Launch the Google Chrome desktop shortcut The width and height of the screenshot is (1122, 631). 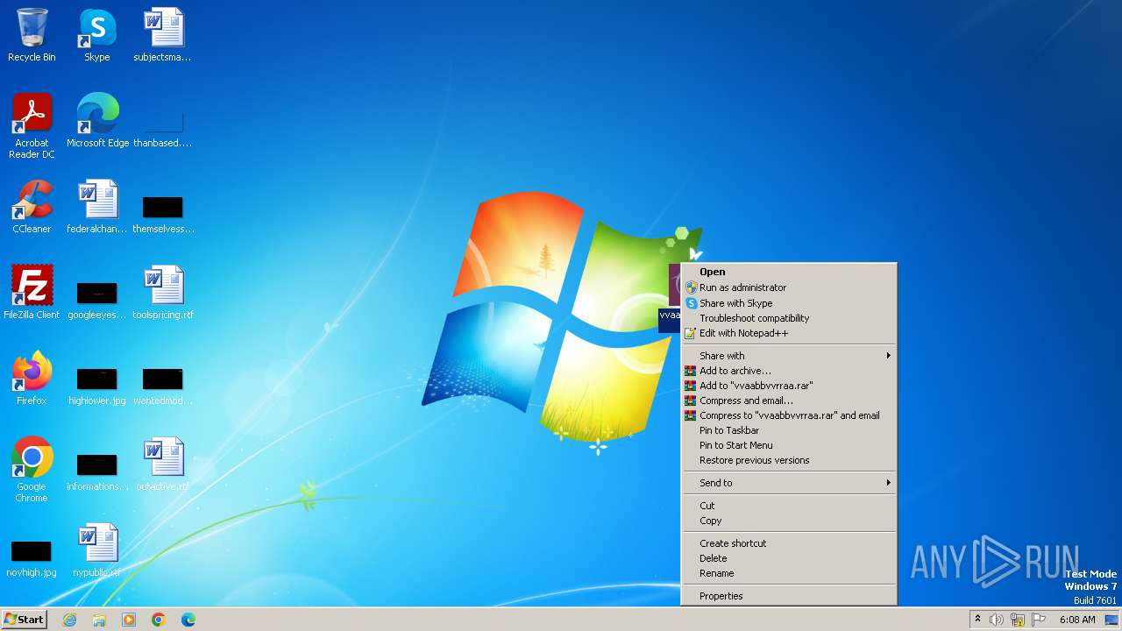32,470
